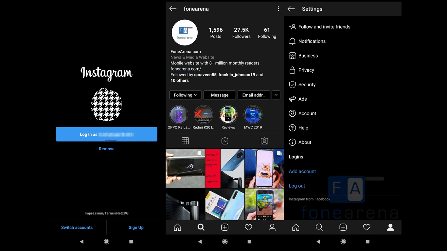The width and height of the screenshot is (447, 251).
Task: Open OPPO K3 story highlight
Action: click(x=179, y=115)
